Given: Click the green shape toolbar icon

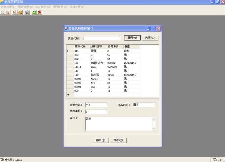Looking at the screenshot, I should pyautogui.click(x=34, y=12).
